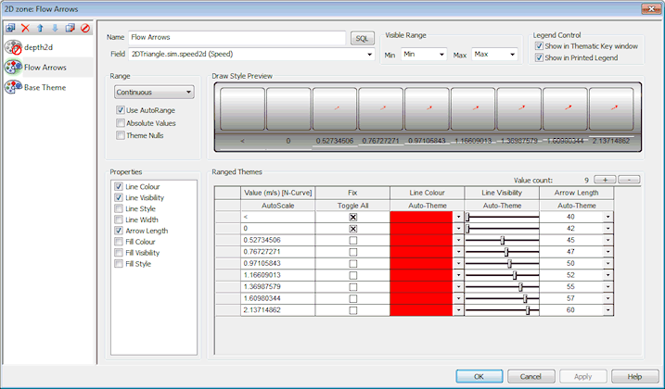
Task: Select the depth2d theme entry
Action: point(48,47)
